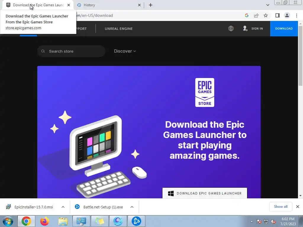
Task: Open Control Panel taskbar icon
Action: pos(81,221)
